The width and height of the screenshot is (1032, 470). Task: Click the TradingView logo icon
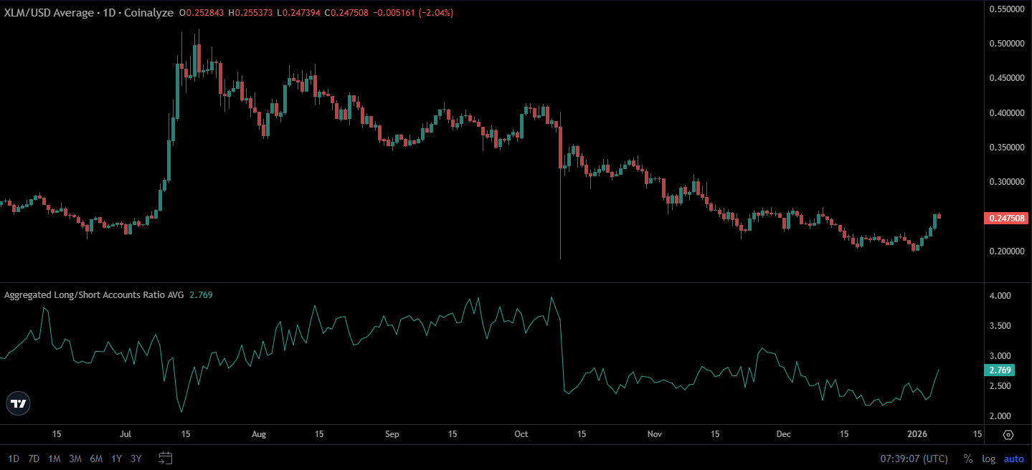coord(19,404)
